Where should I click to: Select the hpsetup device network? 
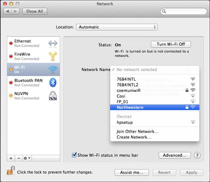154,122
